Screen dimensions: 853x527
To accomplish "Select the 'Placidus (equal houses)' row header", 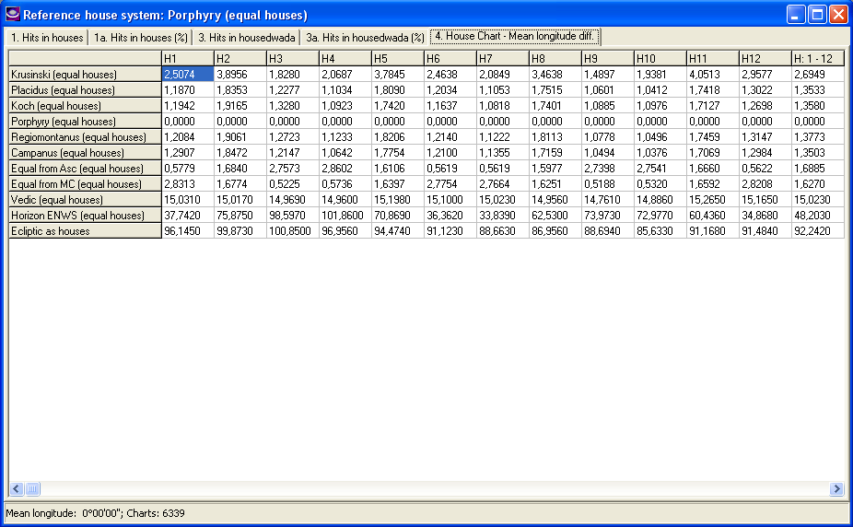I will click(x=86, y=89).
